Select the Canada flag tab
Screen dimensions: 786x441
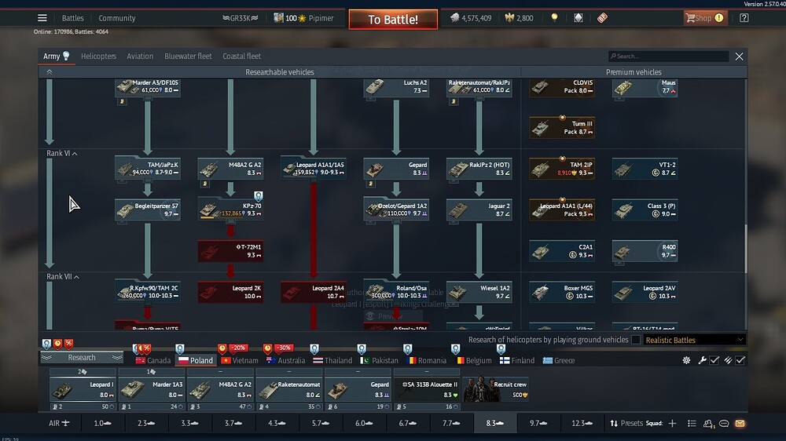[153, 360]
